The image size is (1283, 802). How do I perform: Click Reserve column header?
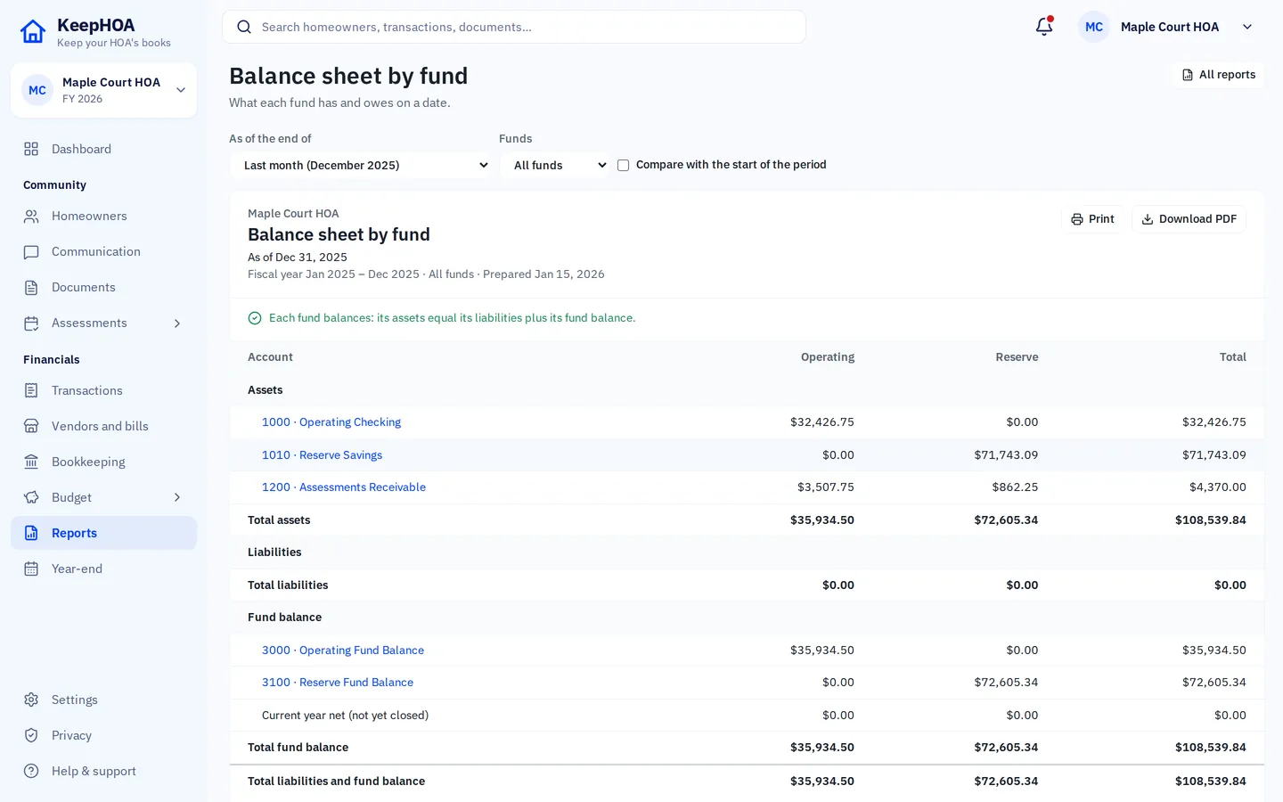[1017, 357]
